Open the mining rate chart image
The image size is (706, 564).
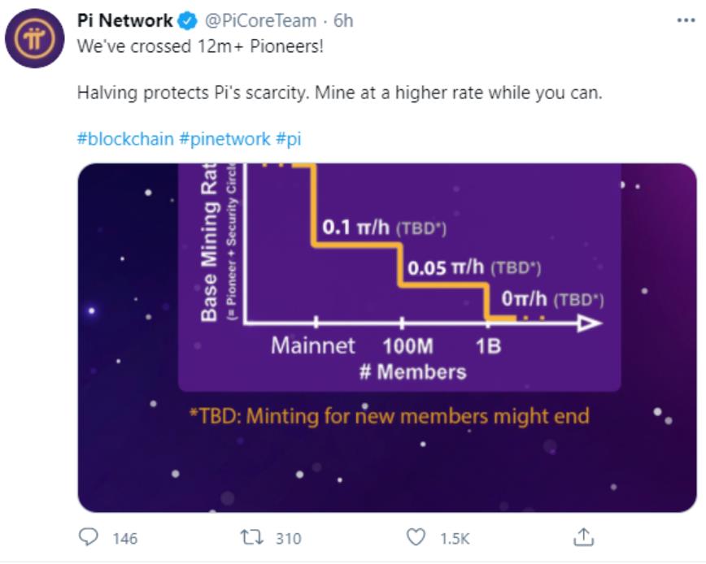click(387, 338)
